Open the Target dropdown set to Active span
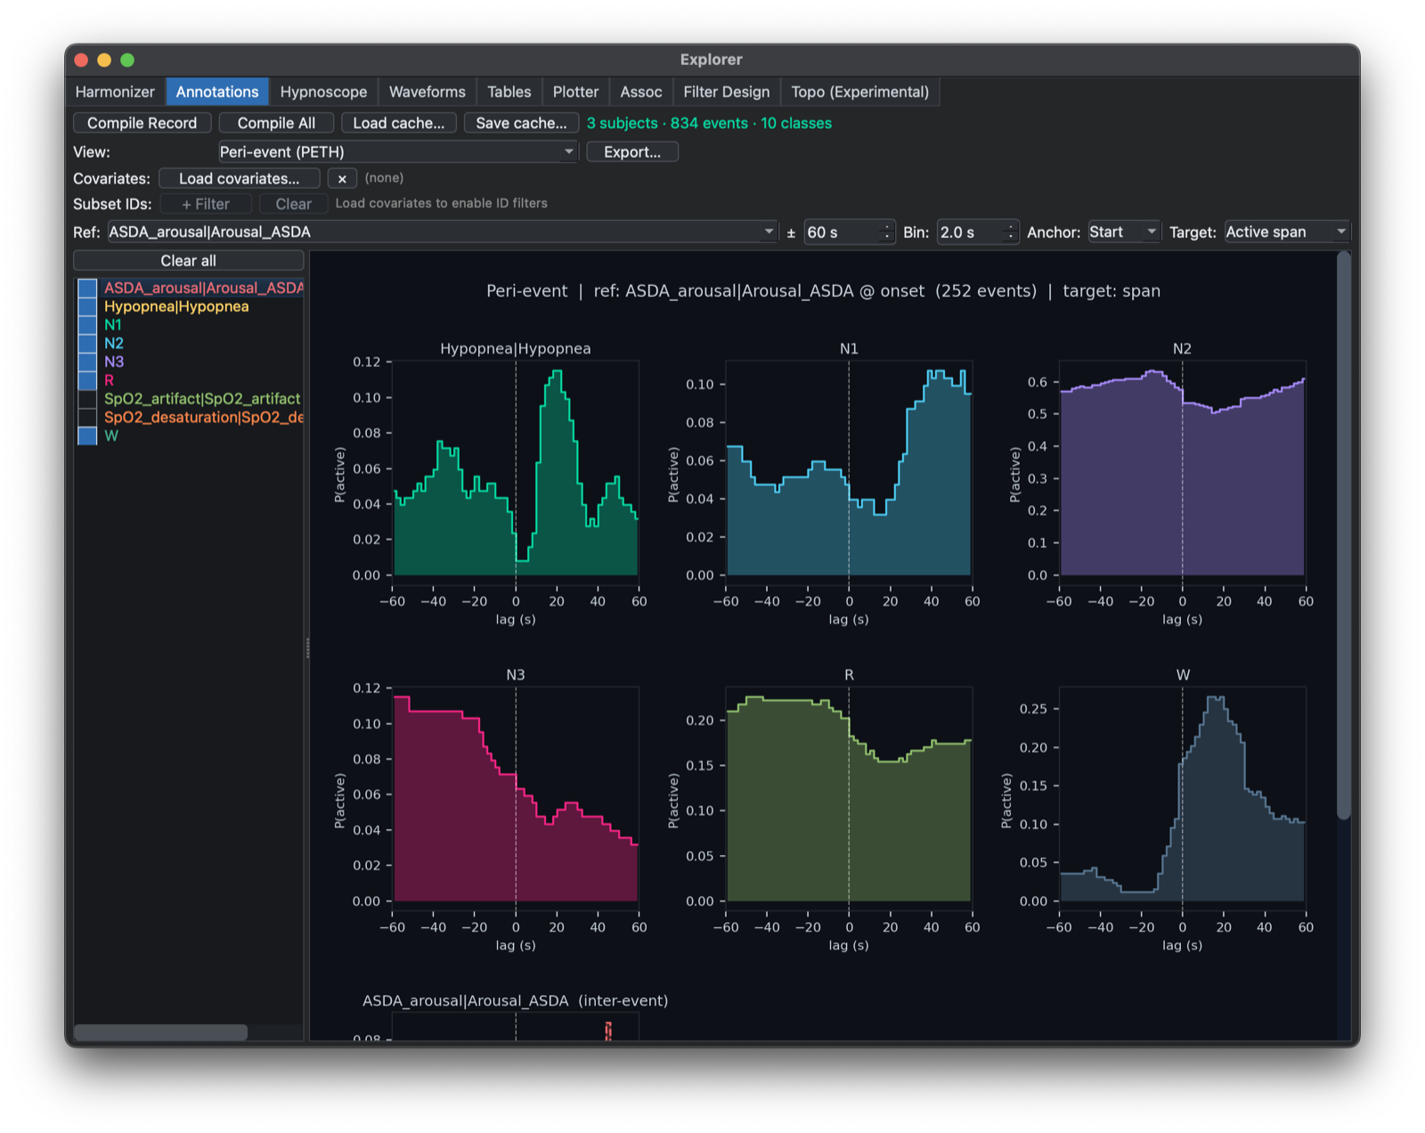Image resolution: width=1425 pixels, height=1133 pixels. pyautogui.click(x=1287, y=232)
